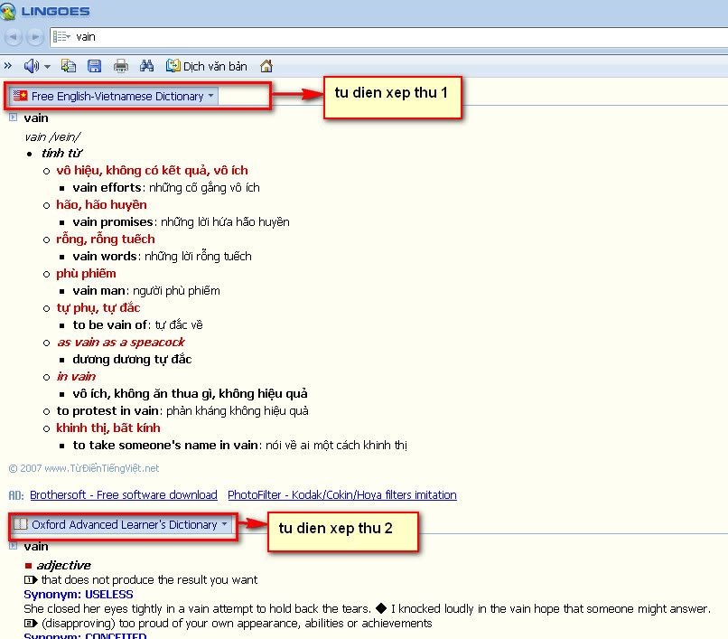Print the definition with printer icon

pos(120,66)
